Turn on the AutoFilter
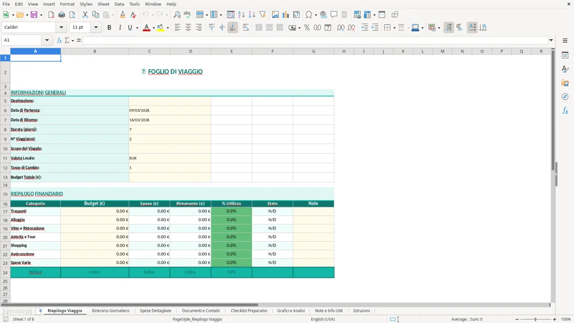Image resolution: width=574 pixels, height=323 pixels. tap(262, 15)
